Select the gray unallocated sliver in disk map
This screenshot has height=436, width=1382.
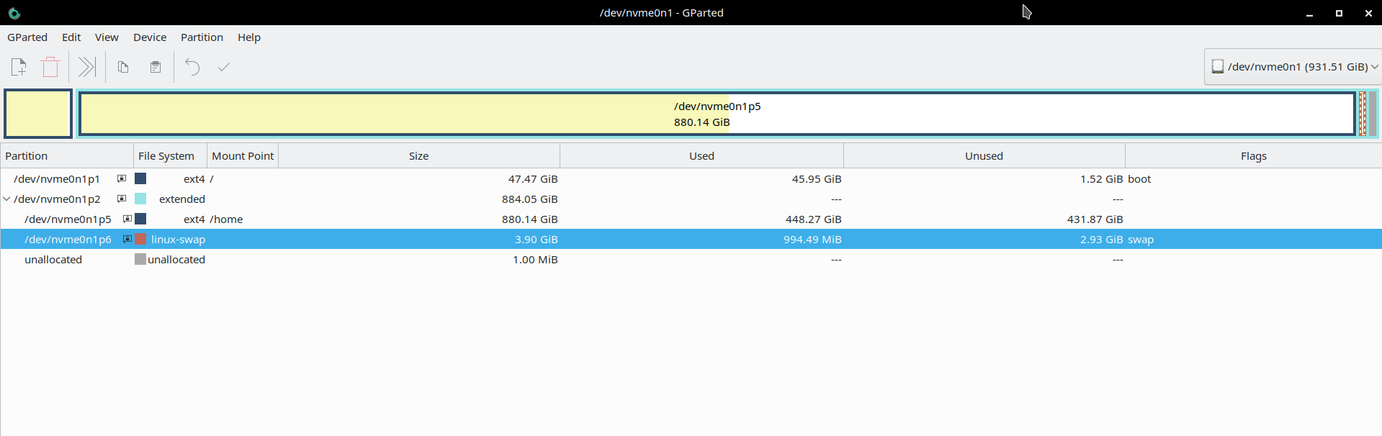1373,114
